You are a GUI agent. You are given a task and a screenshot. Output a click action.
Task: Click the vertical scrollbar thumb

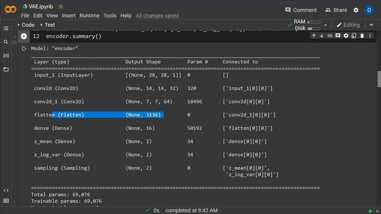pyautogui.click(x=379, y=79)
